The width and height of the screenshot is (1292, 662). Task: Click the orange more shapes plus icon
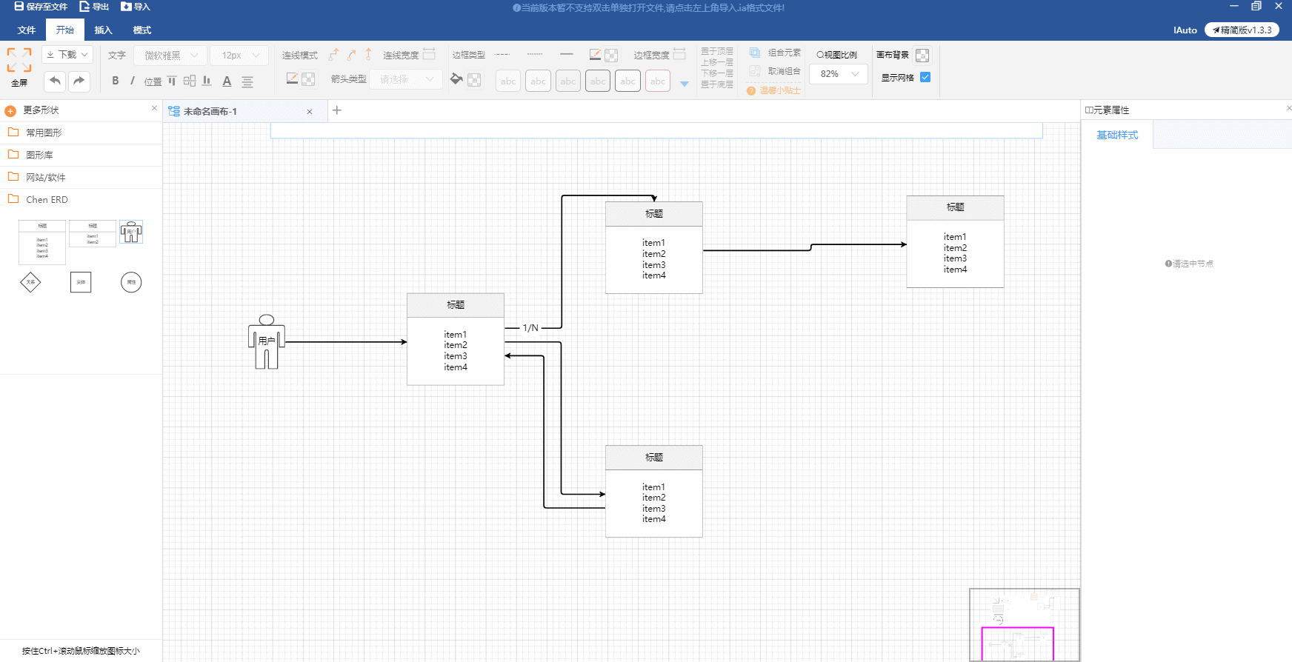(x=10, y=111)
